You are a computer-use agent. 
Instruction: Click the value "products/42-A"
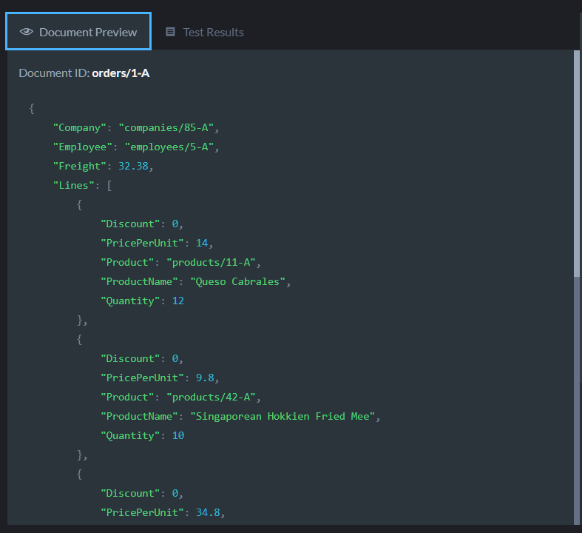(x=212, y=397)
